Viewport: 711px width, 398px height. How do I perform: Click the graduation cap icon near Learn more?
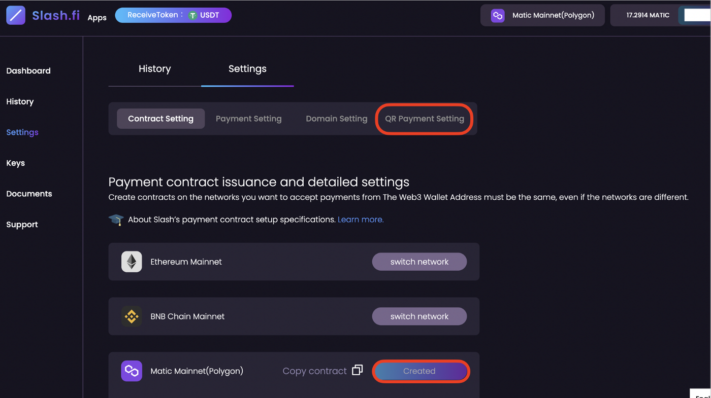[116, 219]
